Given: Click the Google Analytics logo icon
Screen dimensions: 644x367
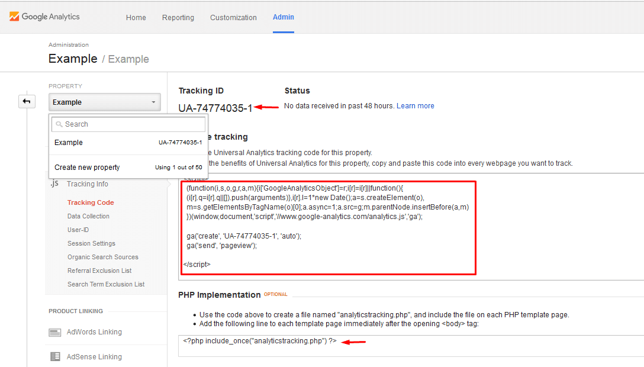Looking at the screenshot, I should (x=14, y=17).
